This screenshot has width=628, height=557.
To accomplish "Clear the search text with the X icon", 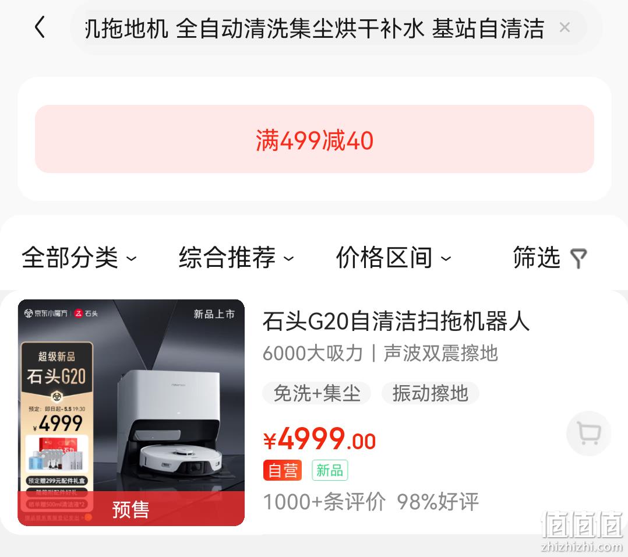I will [565, 27].
